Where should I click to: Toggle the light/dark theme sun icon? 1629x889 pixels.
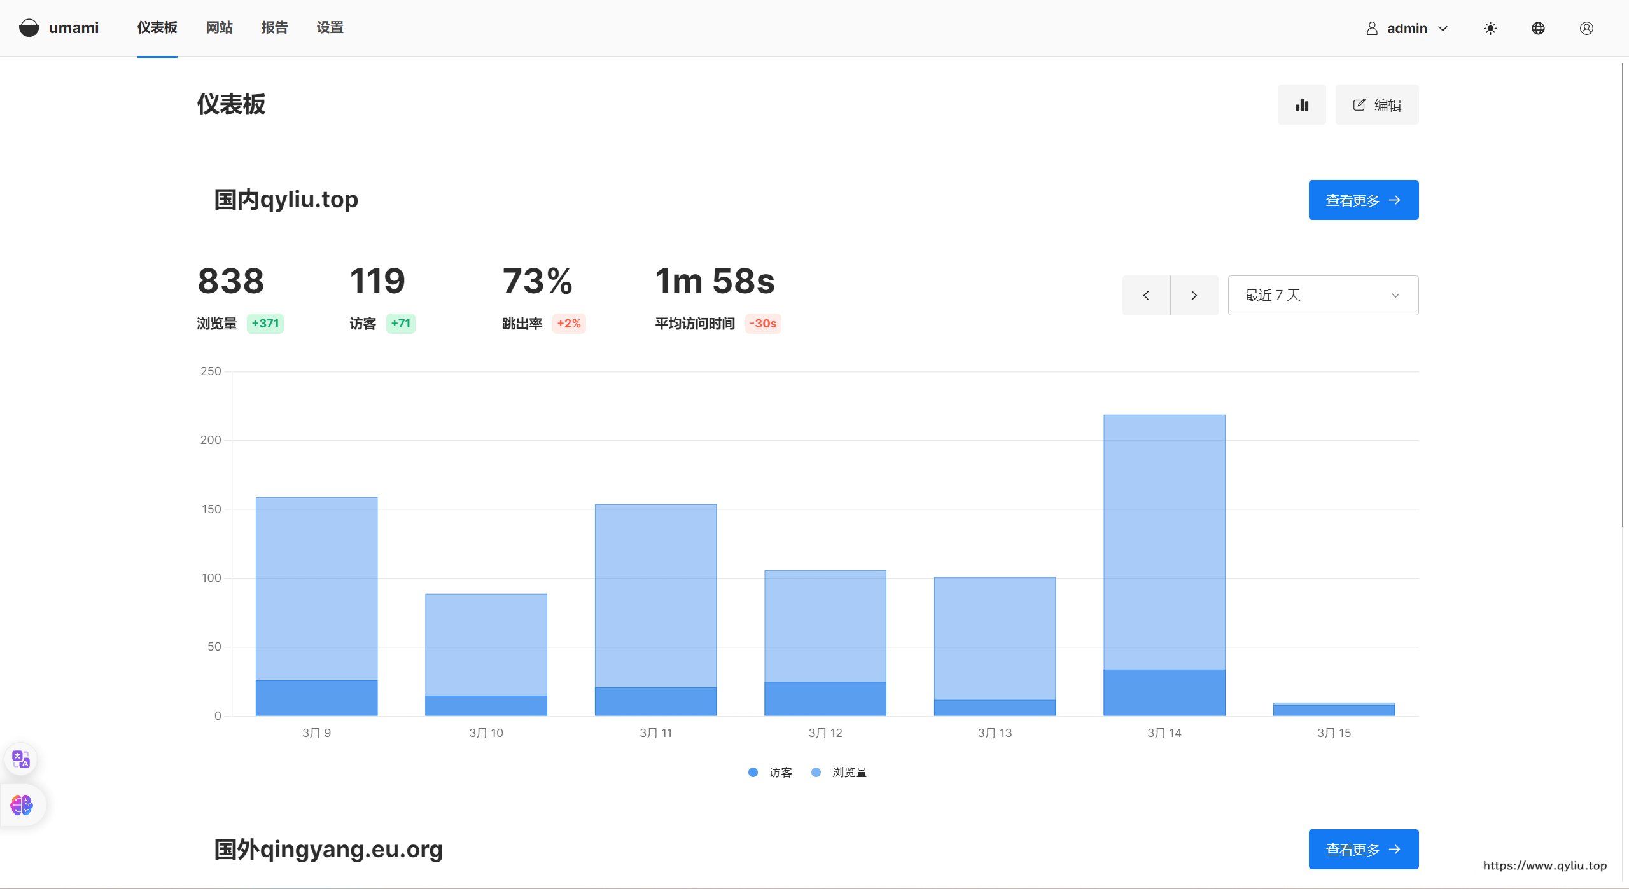pos(1490,28)
